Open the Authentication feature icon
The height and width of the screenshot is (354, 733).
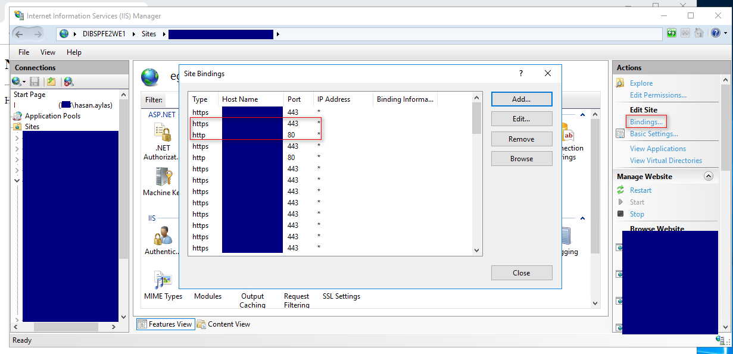[x=163, y=236]
